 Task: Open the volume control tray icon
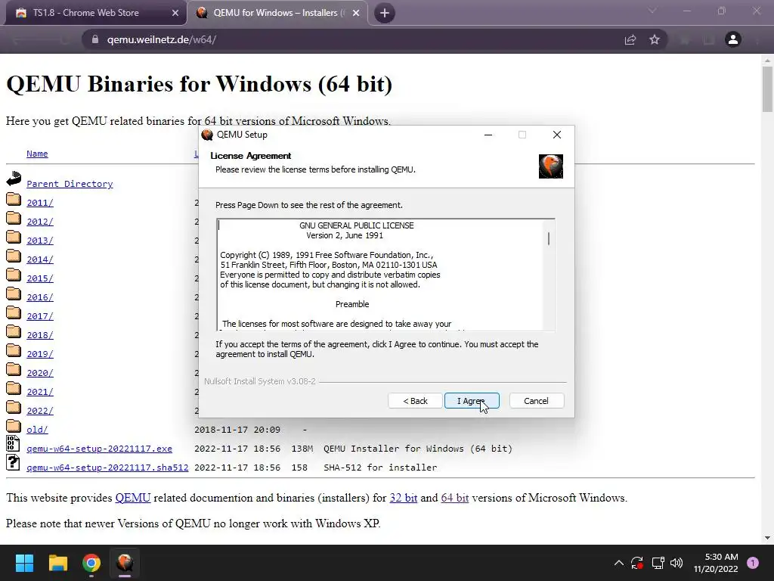tap(676, 563)
